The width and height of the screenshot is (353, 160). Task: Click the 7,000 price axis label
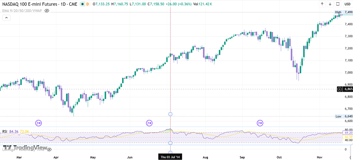tap(348, 73)
